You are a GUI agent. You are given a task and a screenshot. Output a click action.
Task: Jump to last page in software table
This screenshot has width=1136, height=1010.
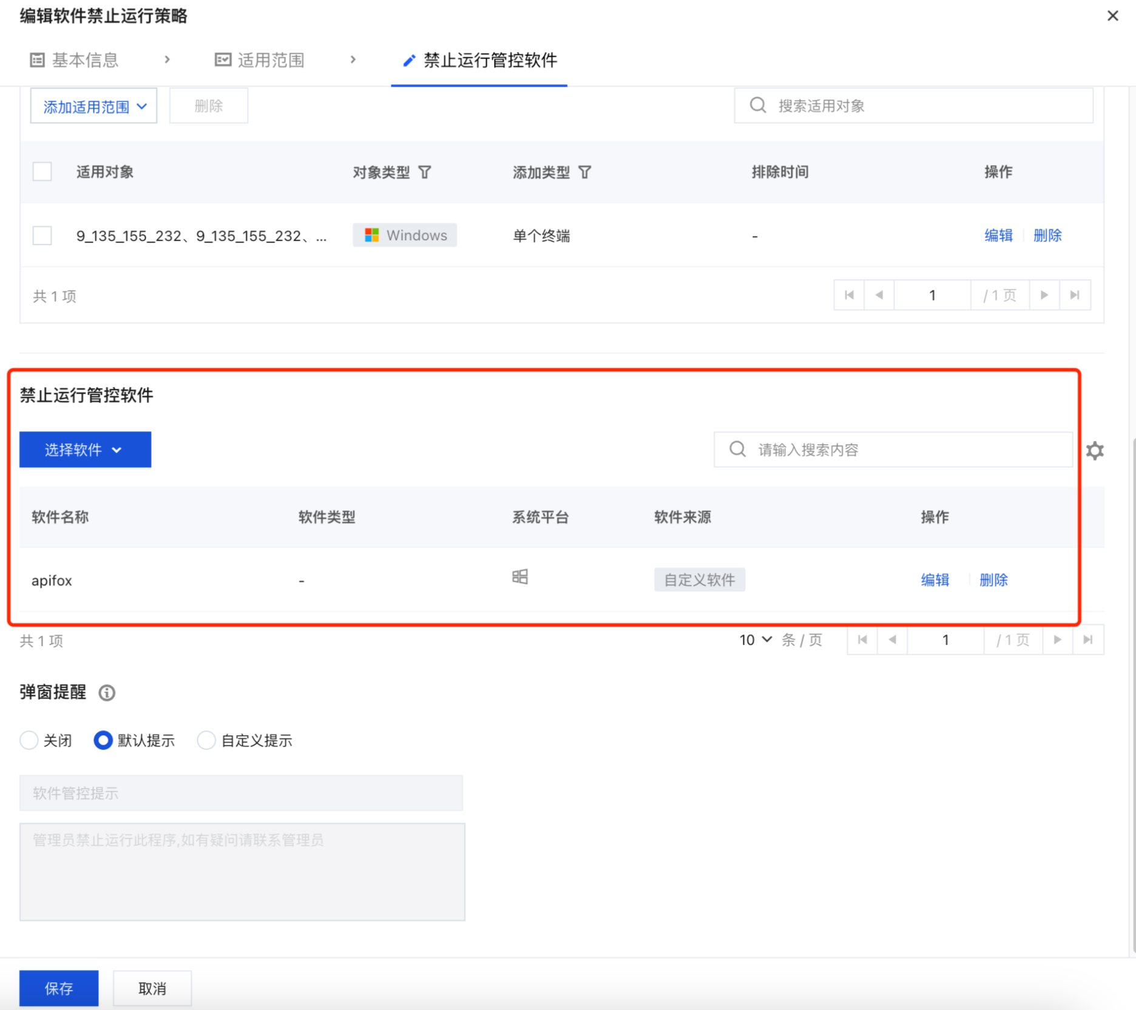(1088, 639)
